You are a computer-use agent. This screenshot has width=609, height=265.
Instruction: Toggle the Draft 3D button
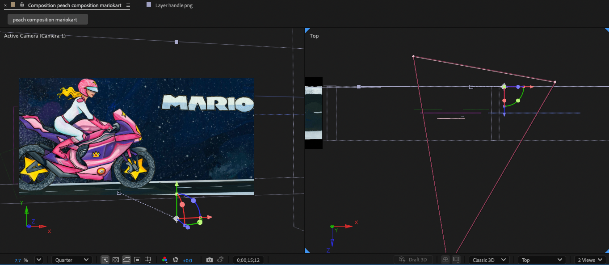click(413, 260)
